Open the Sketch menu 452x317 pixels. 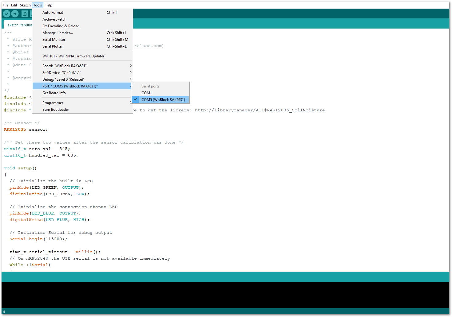tap(25, 5)
